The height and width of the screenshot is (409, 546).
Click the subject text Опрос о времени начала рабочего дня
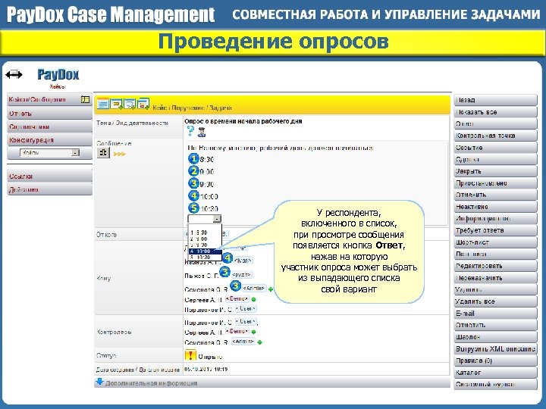point(243,121)
